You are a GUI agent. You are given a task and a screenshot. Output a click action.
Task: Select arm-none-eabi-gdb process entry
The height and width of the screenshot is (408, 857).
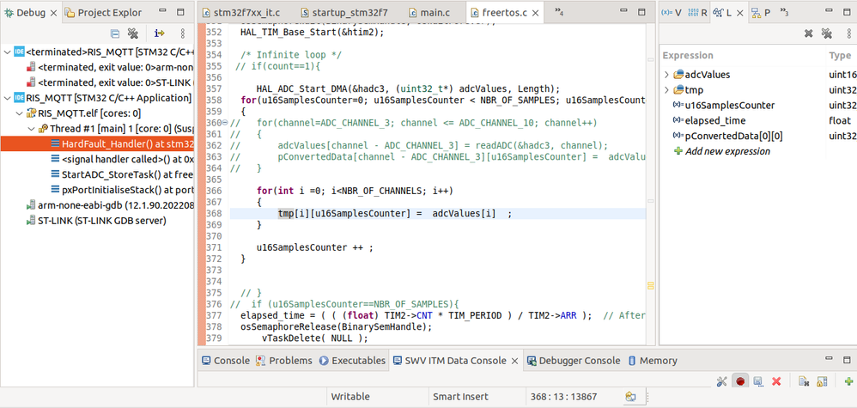tap(109, 205)
